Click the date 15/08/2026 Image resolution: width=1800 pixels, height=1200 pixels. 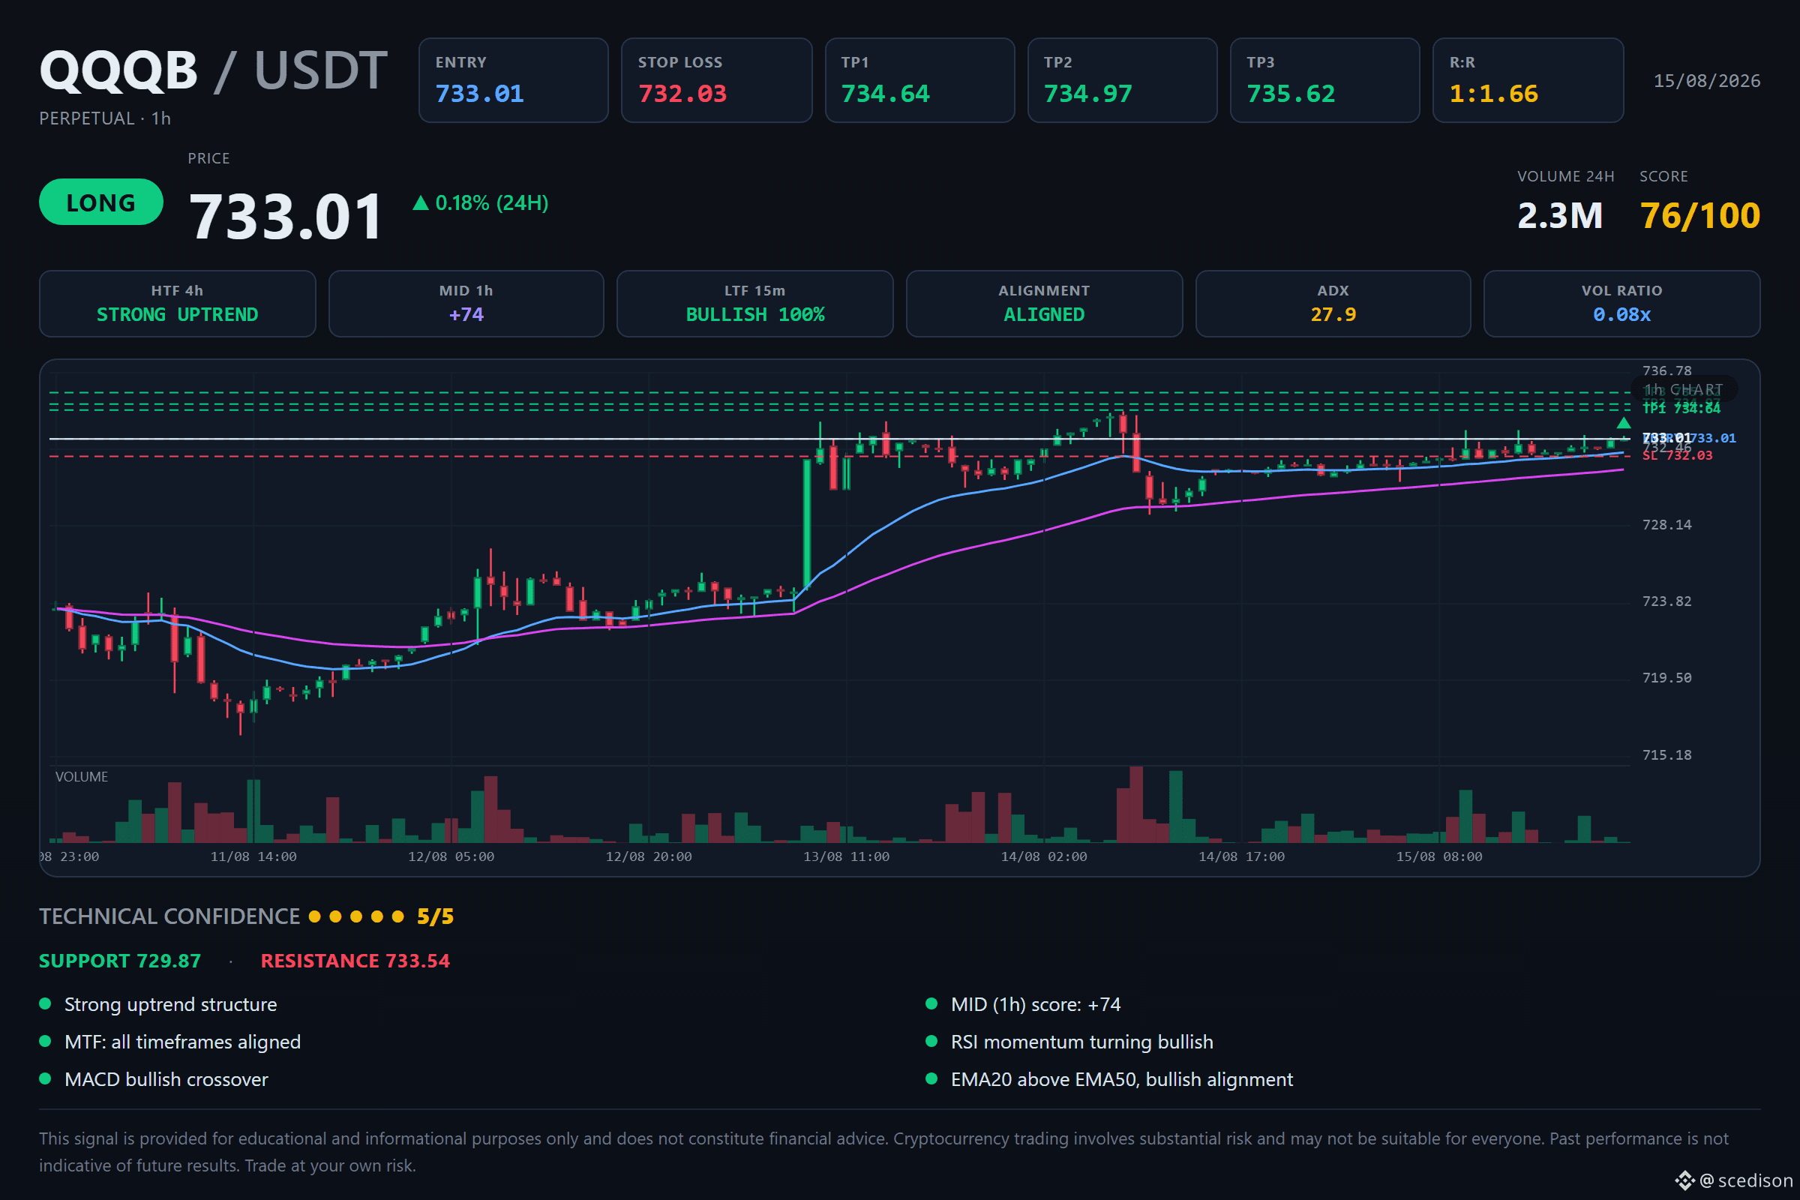click(x=1707, y=81)
